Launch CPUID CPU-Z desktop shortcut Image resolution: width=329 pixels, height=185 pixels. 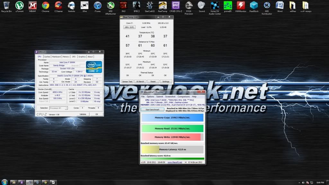pos(176,7)
